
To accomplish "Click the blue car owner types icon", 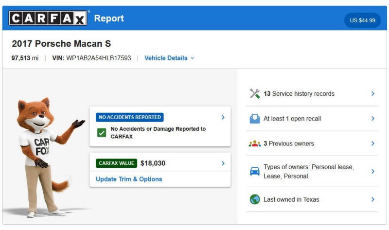I will tap(255, 171).
